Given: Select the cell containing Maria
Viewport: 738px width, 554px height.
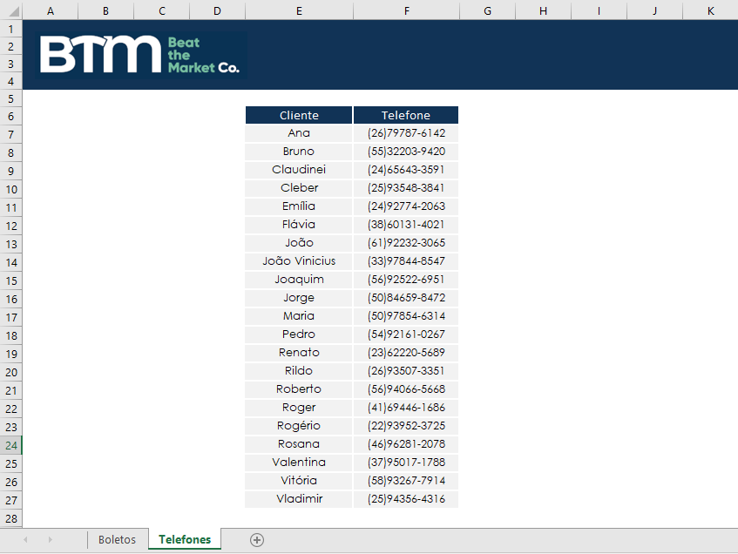Looking at the screenshot, I should pyautogui.click(x=299, y=316).
